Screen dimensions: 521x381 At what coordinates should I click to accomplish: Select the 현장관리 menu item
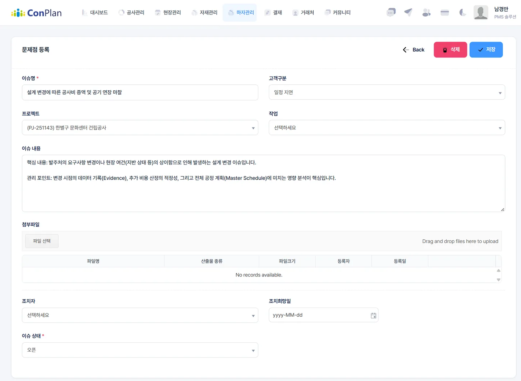click(x=168, y=13)
